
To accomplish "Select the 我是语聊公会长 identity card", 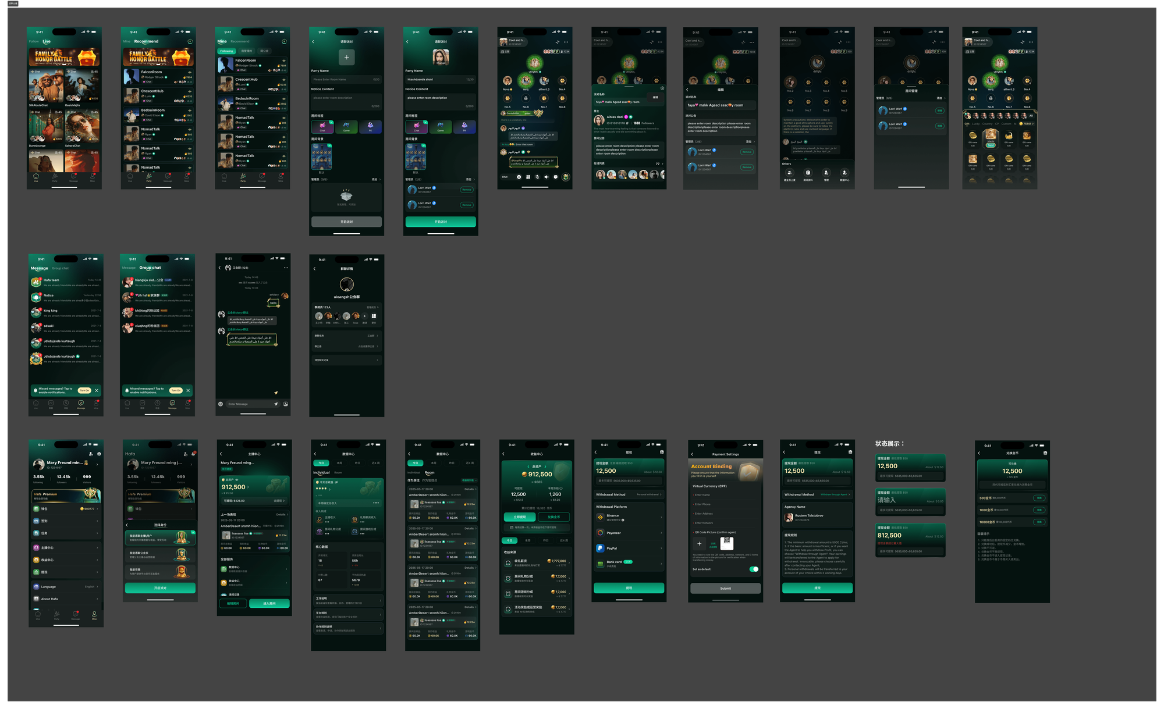I will [x=160, y=555].
